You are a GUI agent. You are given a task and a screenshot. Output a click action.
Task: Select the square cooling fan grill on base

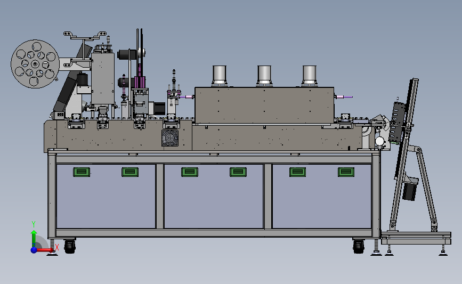coord(170,138)
